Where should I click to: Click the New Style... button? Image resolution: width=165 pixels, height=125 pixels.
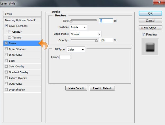click(x=150, y=28)
